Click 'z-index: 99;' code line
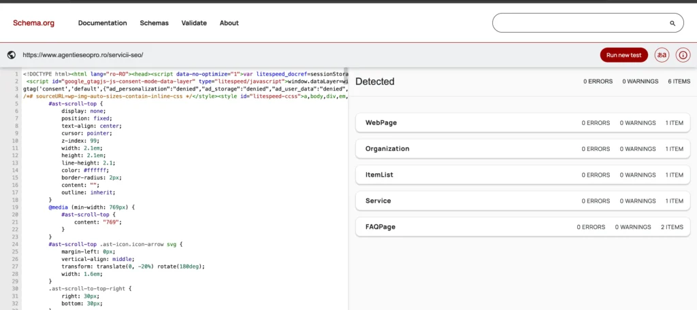The image size is (697, 310). click(80, 140)
